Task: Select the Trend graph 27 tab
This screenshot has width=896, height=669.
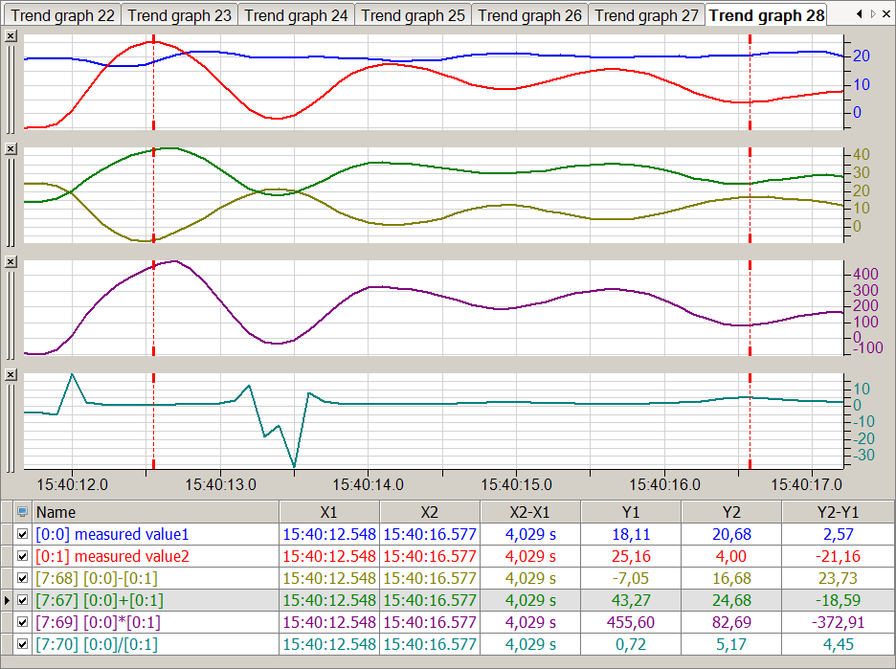Action: [x=646, y=15]
